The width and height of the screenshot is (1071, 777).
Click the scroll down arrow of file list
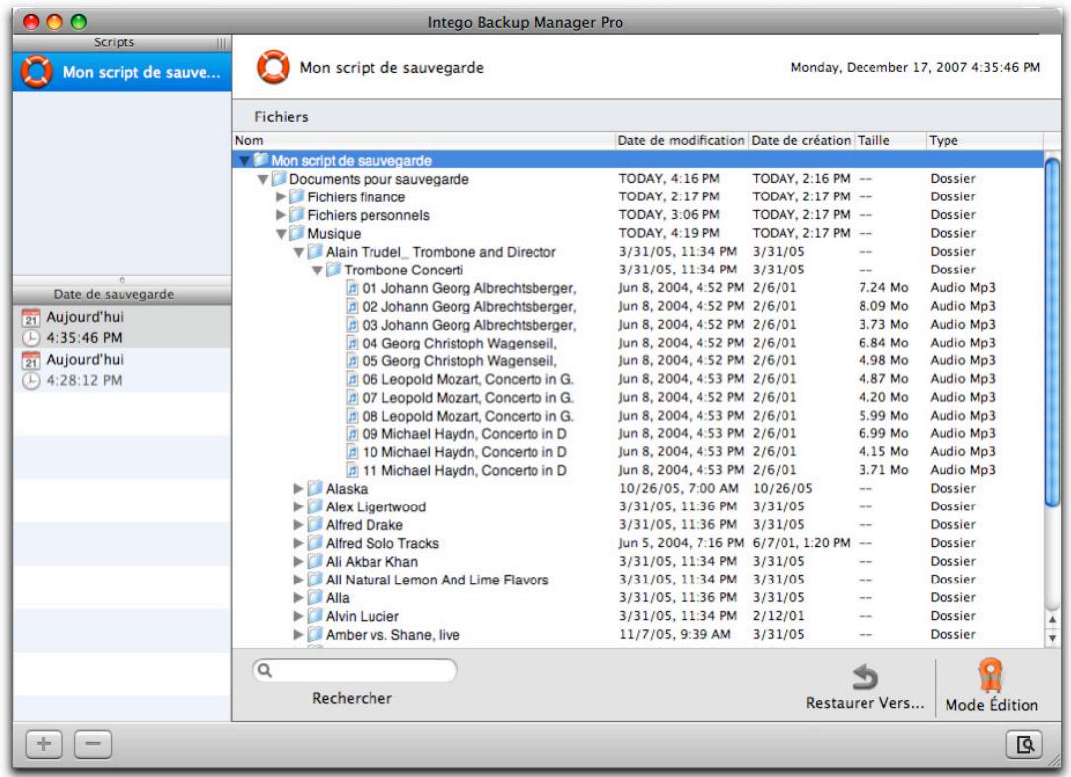tap(1052, 638)
